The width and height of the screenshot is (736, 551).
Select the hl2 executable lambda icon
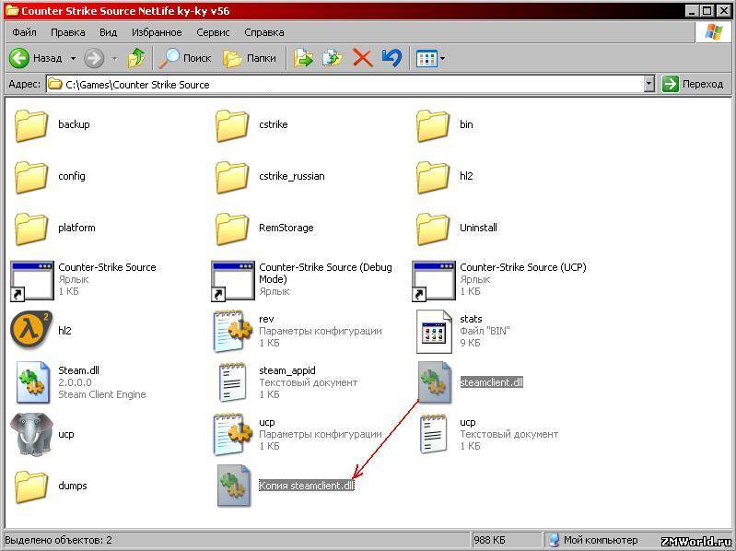click(31, 330)
